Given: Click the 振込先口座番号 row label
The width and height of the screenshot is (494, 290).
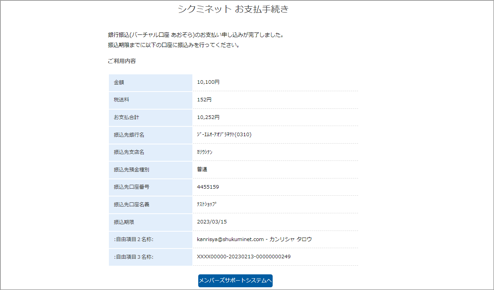Looking at the screenshot, I should tap(132, 187).
